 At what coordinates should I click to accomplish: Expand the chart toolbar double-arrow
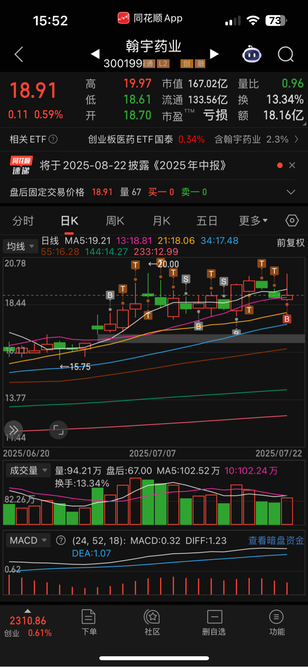point(14,430)
